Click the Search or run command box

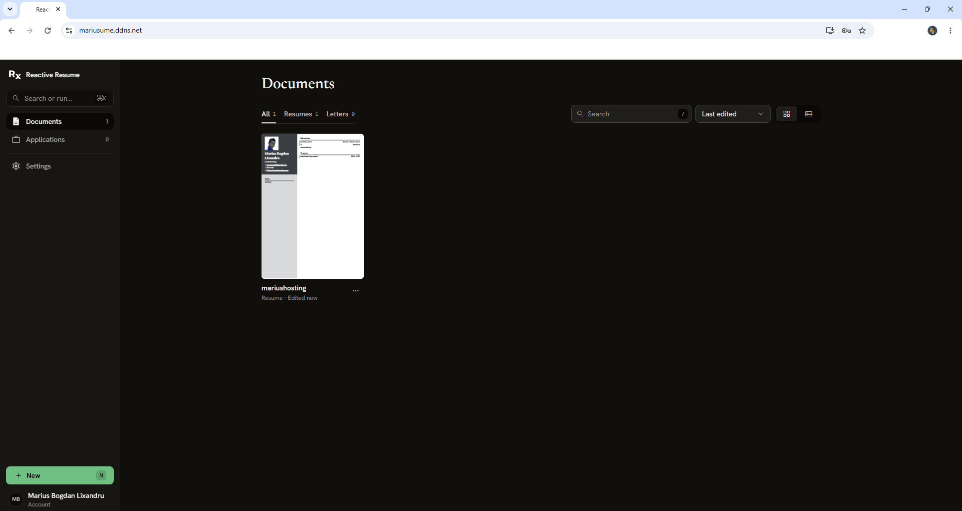point(60,98)
